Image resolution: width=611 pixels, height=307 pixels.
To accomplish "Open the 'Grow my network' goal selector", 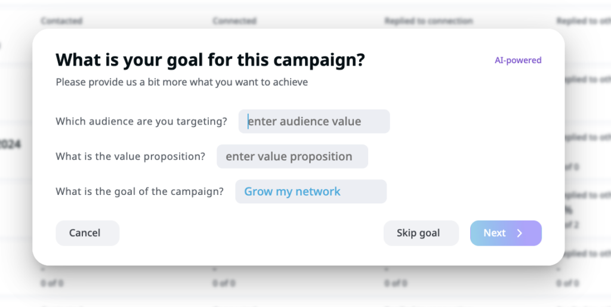I will tap(310, 191).
